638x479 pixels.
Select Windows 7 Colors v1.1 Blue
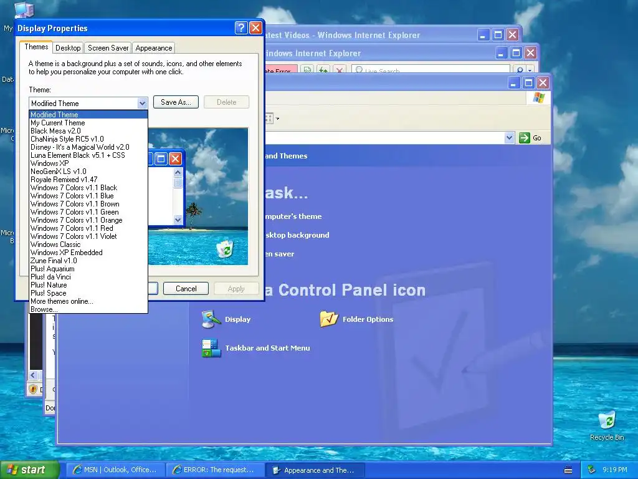pos(88,196)
